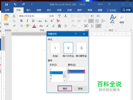This screenshot has height=100, width=133.
Task: Apply yellow text highlight color
Action: click(x=28, y=26)
